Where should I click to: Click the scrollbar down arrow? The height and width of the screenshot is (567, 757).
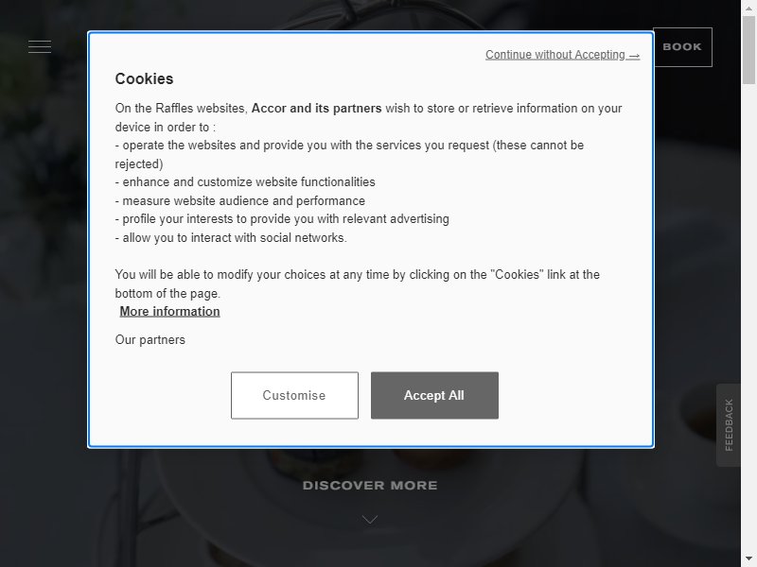748,560
